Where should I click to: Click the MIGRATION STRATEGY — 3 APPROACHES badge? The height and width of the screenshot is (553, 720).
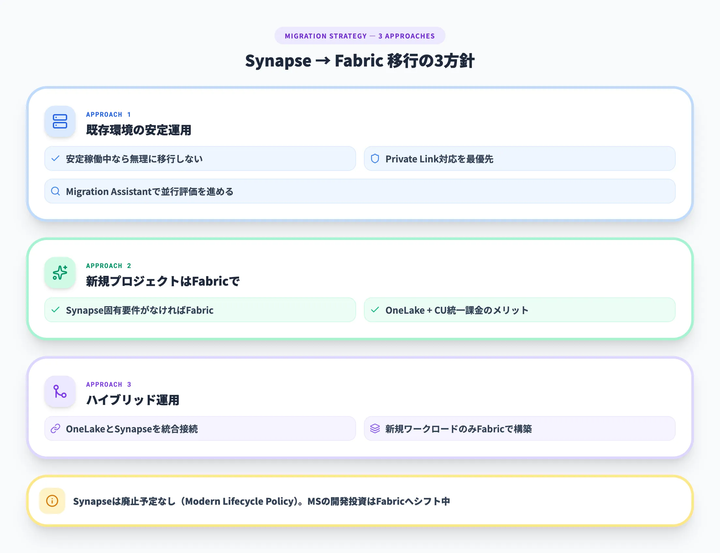pos(360,36)
